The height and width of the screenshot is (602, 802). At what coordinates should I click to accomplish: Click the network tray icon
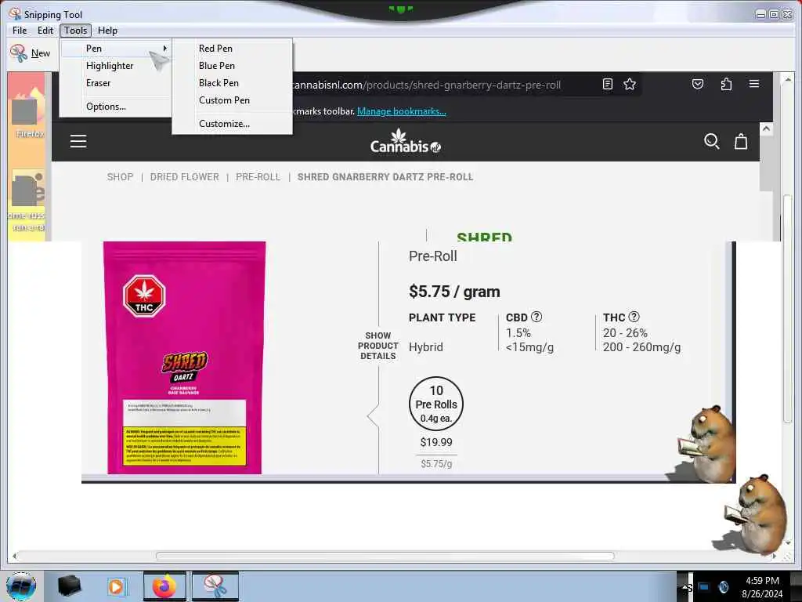(704, 587)
